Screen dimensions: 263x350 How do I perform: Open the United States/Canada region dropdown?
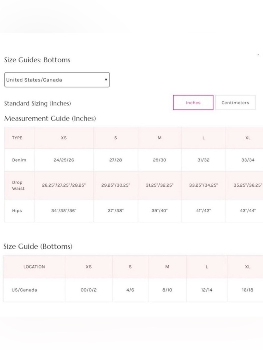pyautogui.click(x=57, y=80)
